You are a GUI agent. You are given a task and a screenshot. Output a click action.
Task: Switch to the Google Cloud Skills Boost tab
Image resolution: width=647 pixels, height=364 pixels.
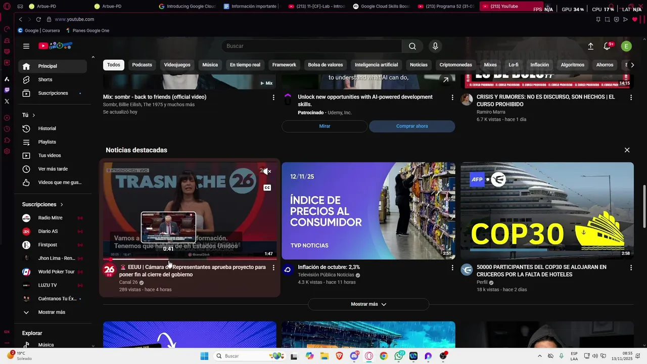(381, 7)
